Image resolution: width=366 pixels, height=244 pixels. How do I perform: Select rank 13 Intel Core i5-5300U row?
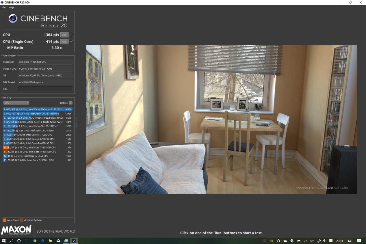[x=38, y=160]
